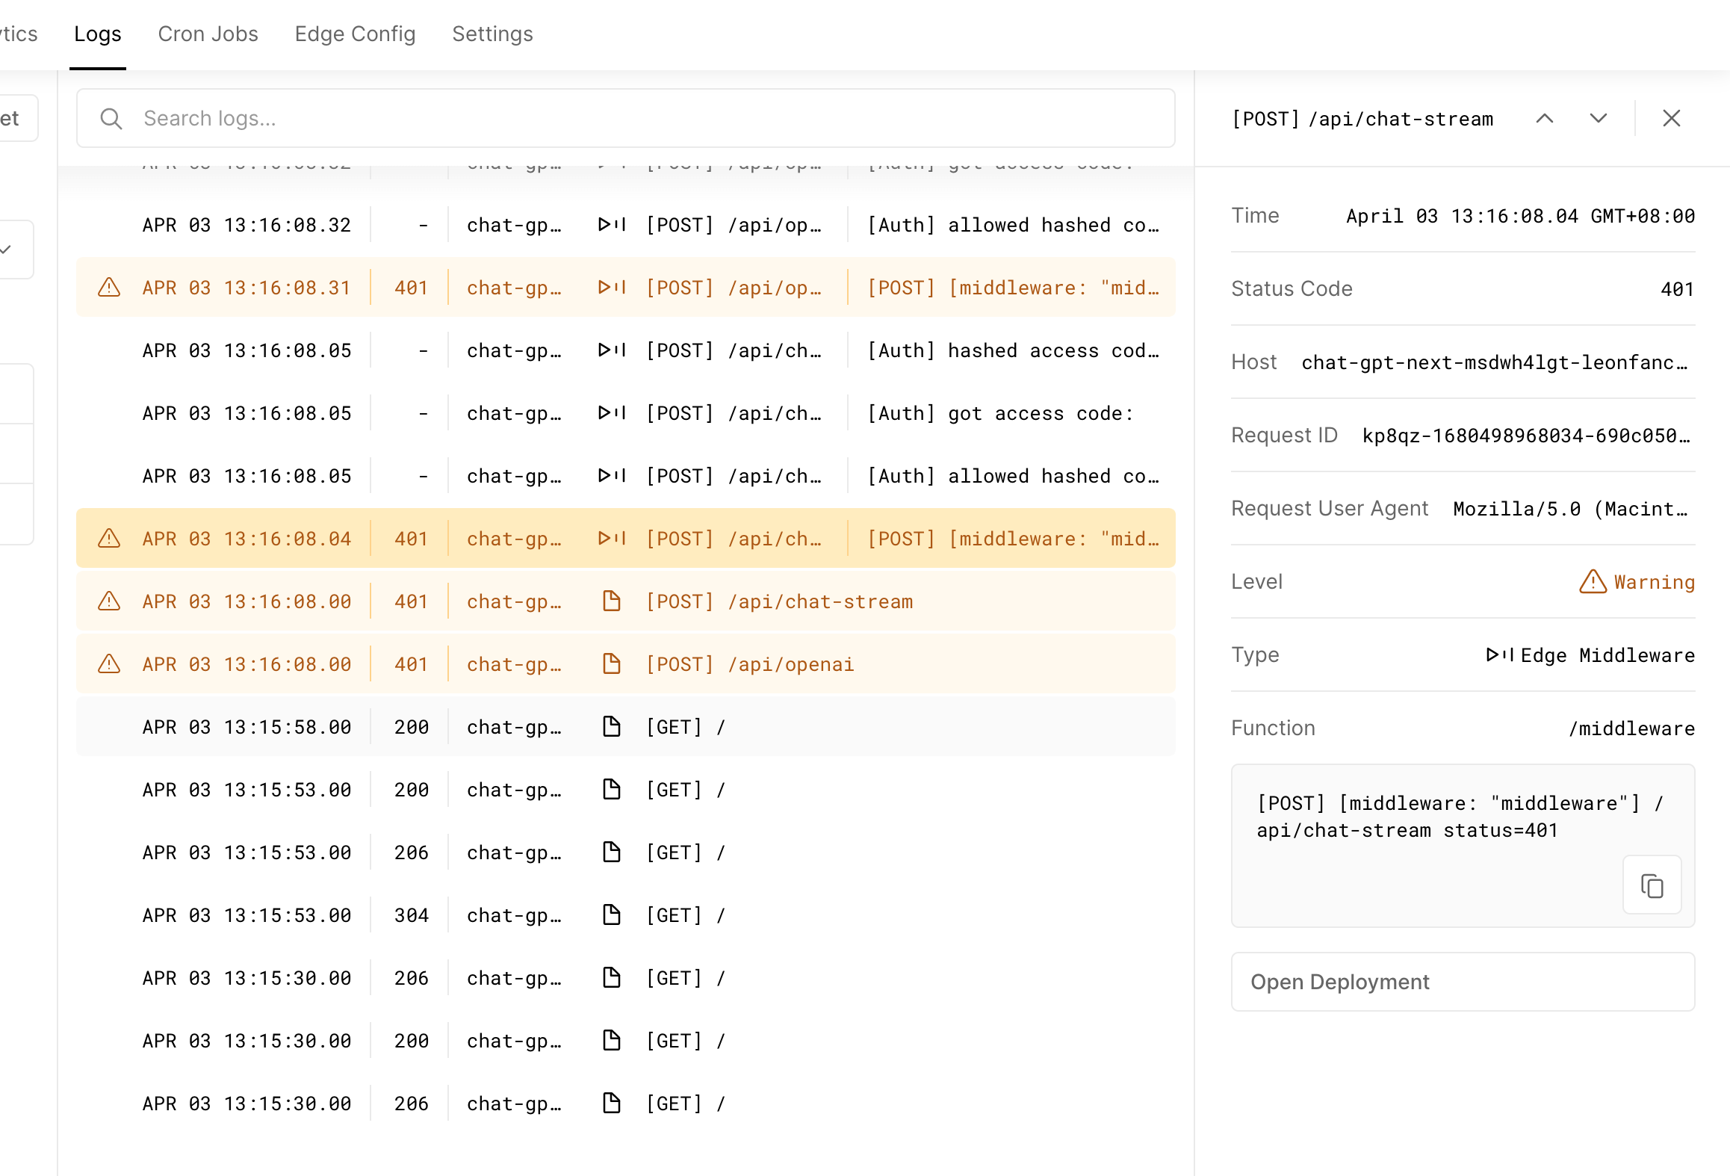Click the warning triangle next to Level Warning
Screen dimensions: 1730x1176
pyautogui.click(x=1592, y=582)
